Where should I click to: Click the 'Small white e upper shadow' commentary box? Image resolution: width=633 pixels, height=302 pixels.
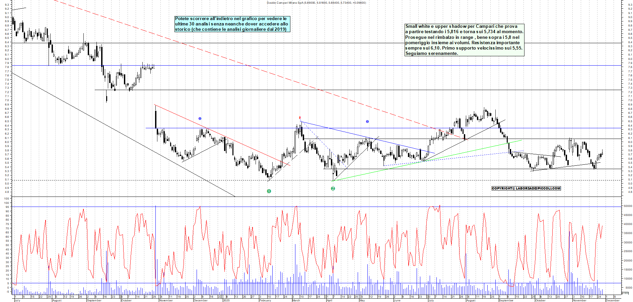coord(464,40)
